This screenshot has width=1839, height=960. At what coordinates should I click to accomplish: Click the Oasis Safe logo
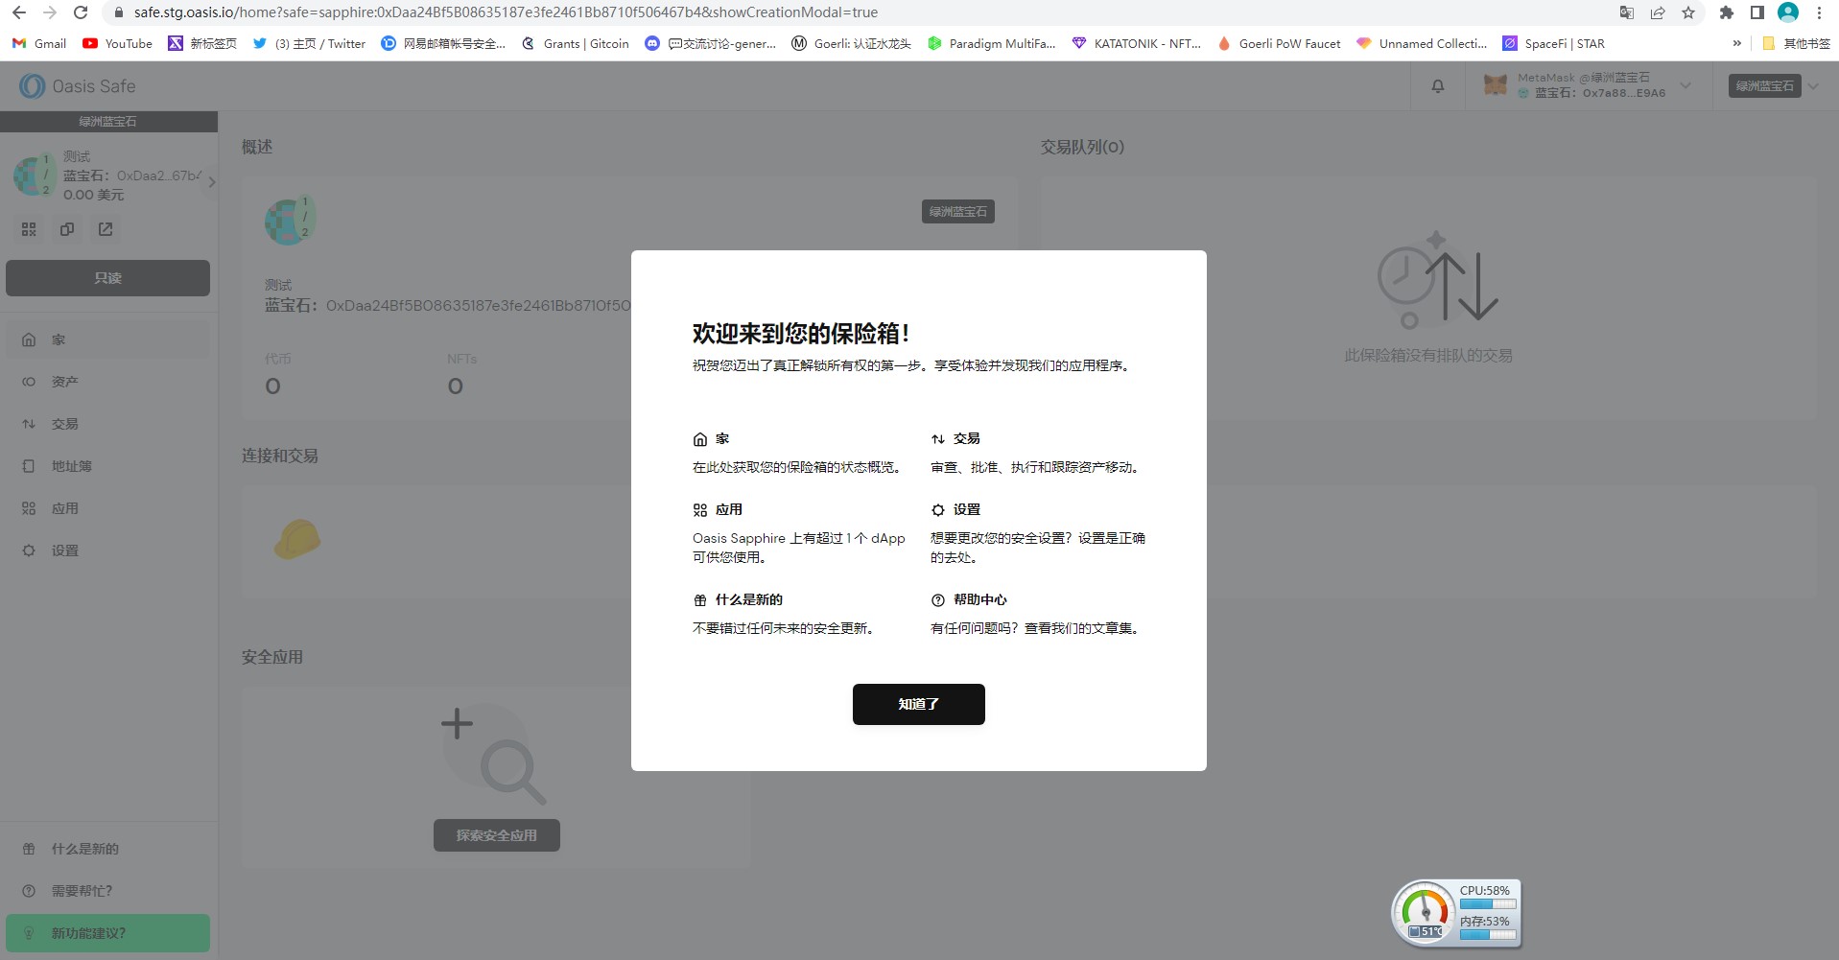tap(78, 86)
